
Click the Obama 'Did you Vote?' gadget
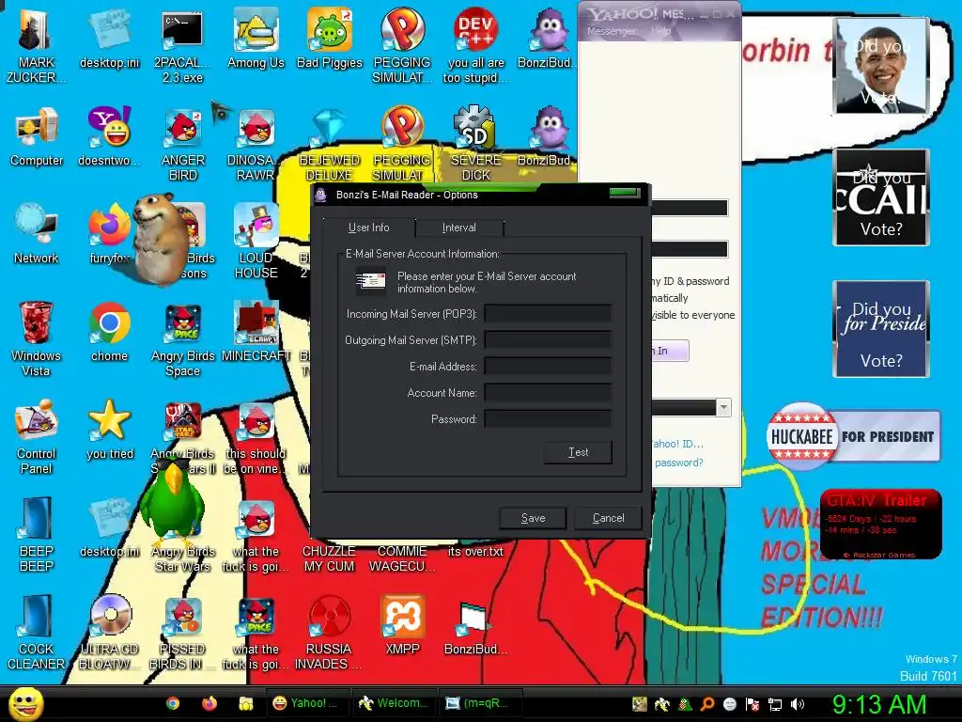point(881,66)
